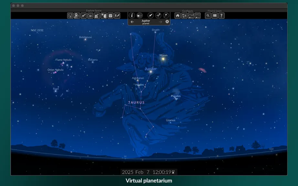Show Jupiter info with the i icon
The height and width of the screenshot is (186, 298).
pos(132,15)
